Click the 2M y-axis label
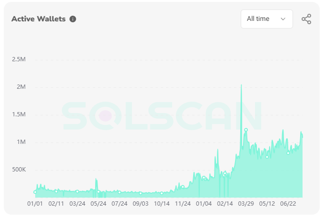The image size is (323, 218). (x=21, y=87)
